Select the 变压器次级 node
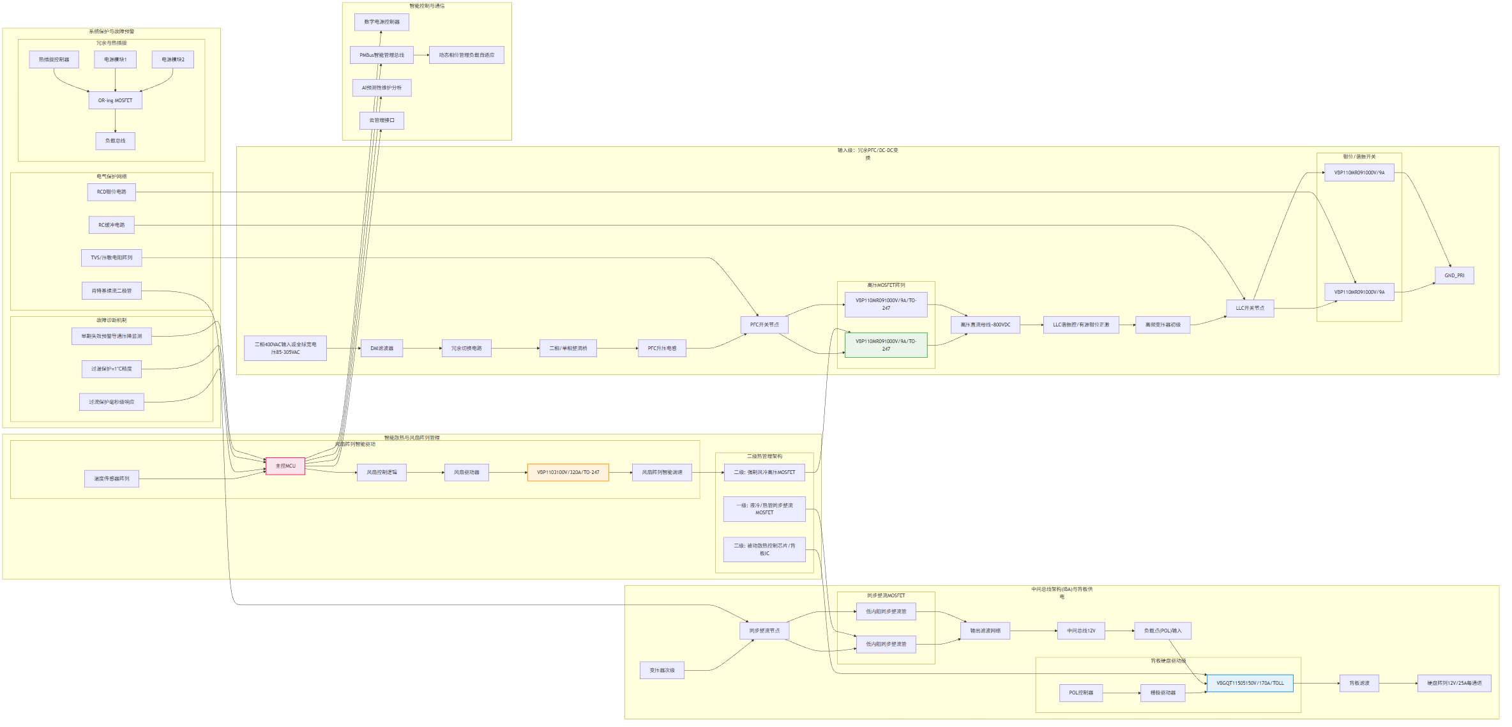The height and width of the screenshot is (727, 1512). point(662,670)
